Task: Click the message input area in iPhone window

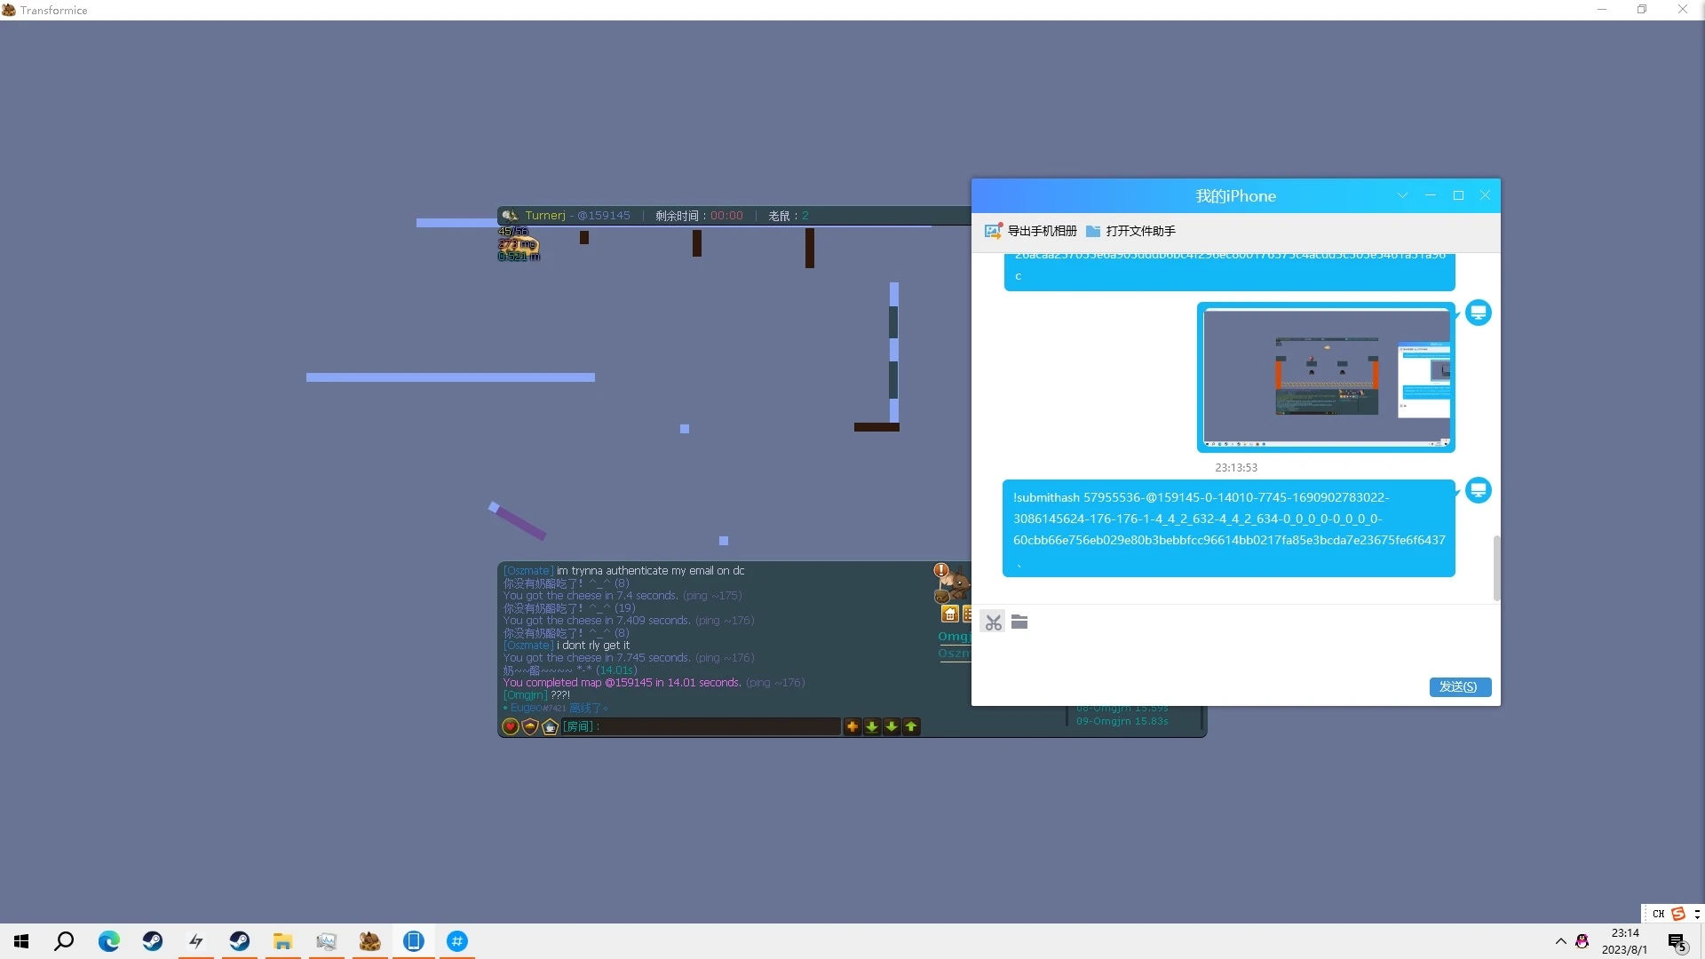Action: click(x=1235, y=654)
